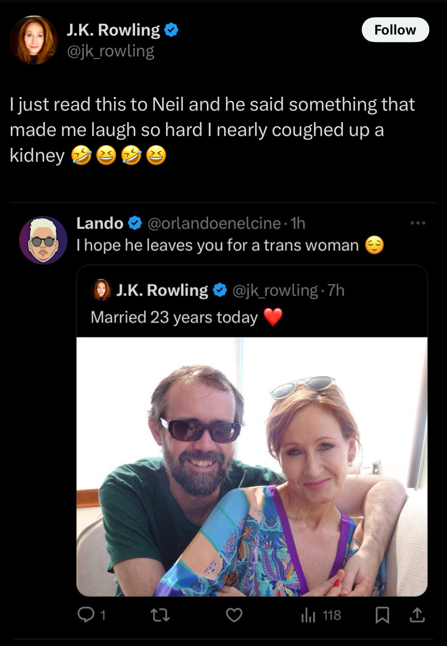Open J.K. Rowling's large profile avatar
The image size is (447, 646).
(34, 40)
